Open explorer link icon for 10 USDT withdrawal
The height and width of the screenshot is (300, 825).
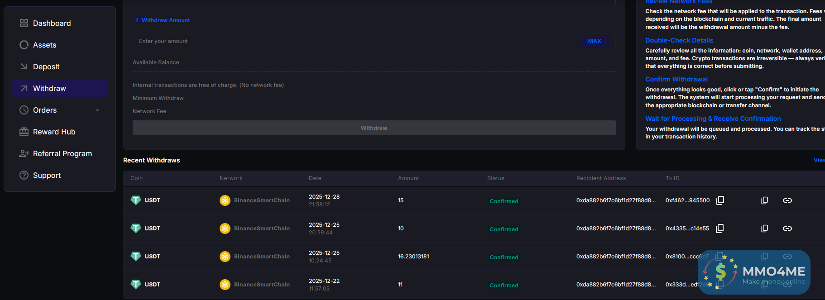[x=787, y=229]
